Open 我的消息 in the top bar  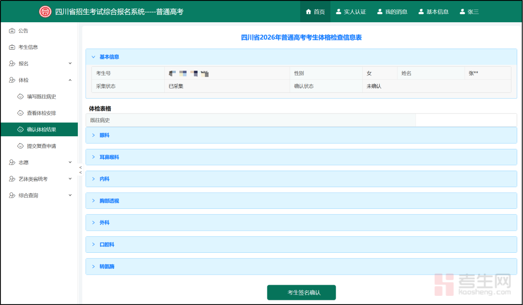(x=392, y=11)
